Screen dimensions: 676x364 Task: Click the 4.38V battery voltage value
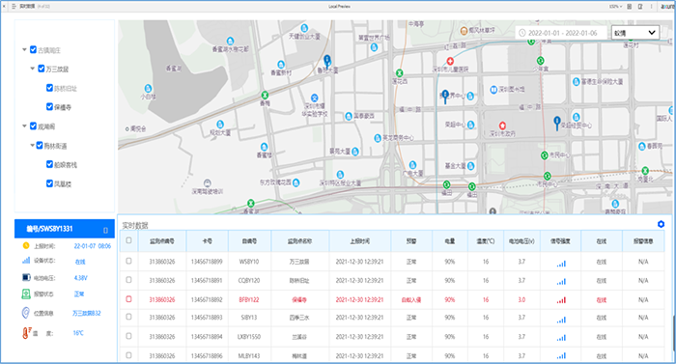coord(80,278)
